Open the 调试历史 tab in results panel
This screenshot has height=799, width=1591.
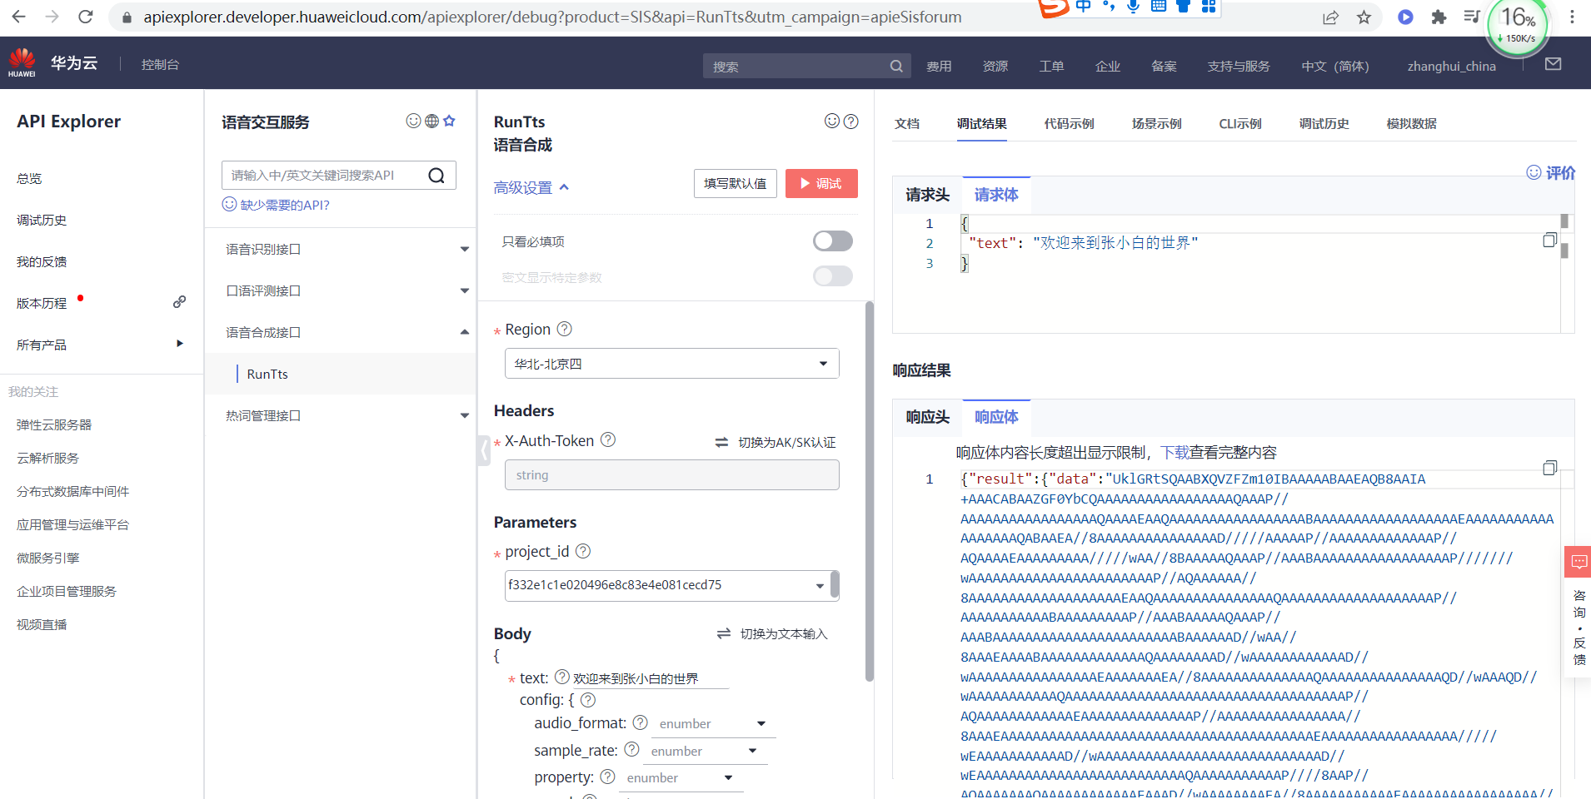[x=1324, y=124]
